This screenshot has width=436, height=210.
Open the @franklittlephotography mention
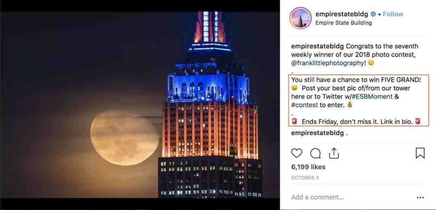tap(327, 63)
